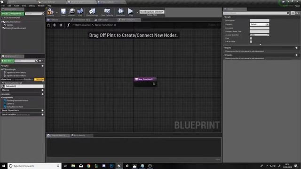The height and width of the screenshot is (169, 301).
Task: Open the Window menu
Action: point(41,6)
